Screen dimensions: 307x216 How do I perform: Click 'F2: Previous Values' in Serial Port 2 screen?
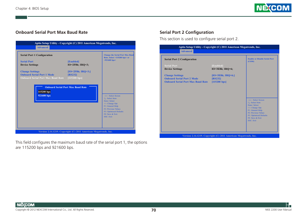tap(256, 113)
